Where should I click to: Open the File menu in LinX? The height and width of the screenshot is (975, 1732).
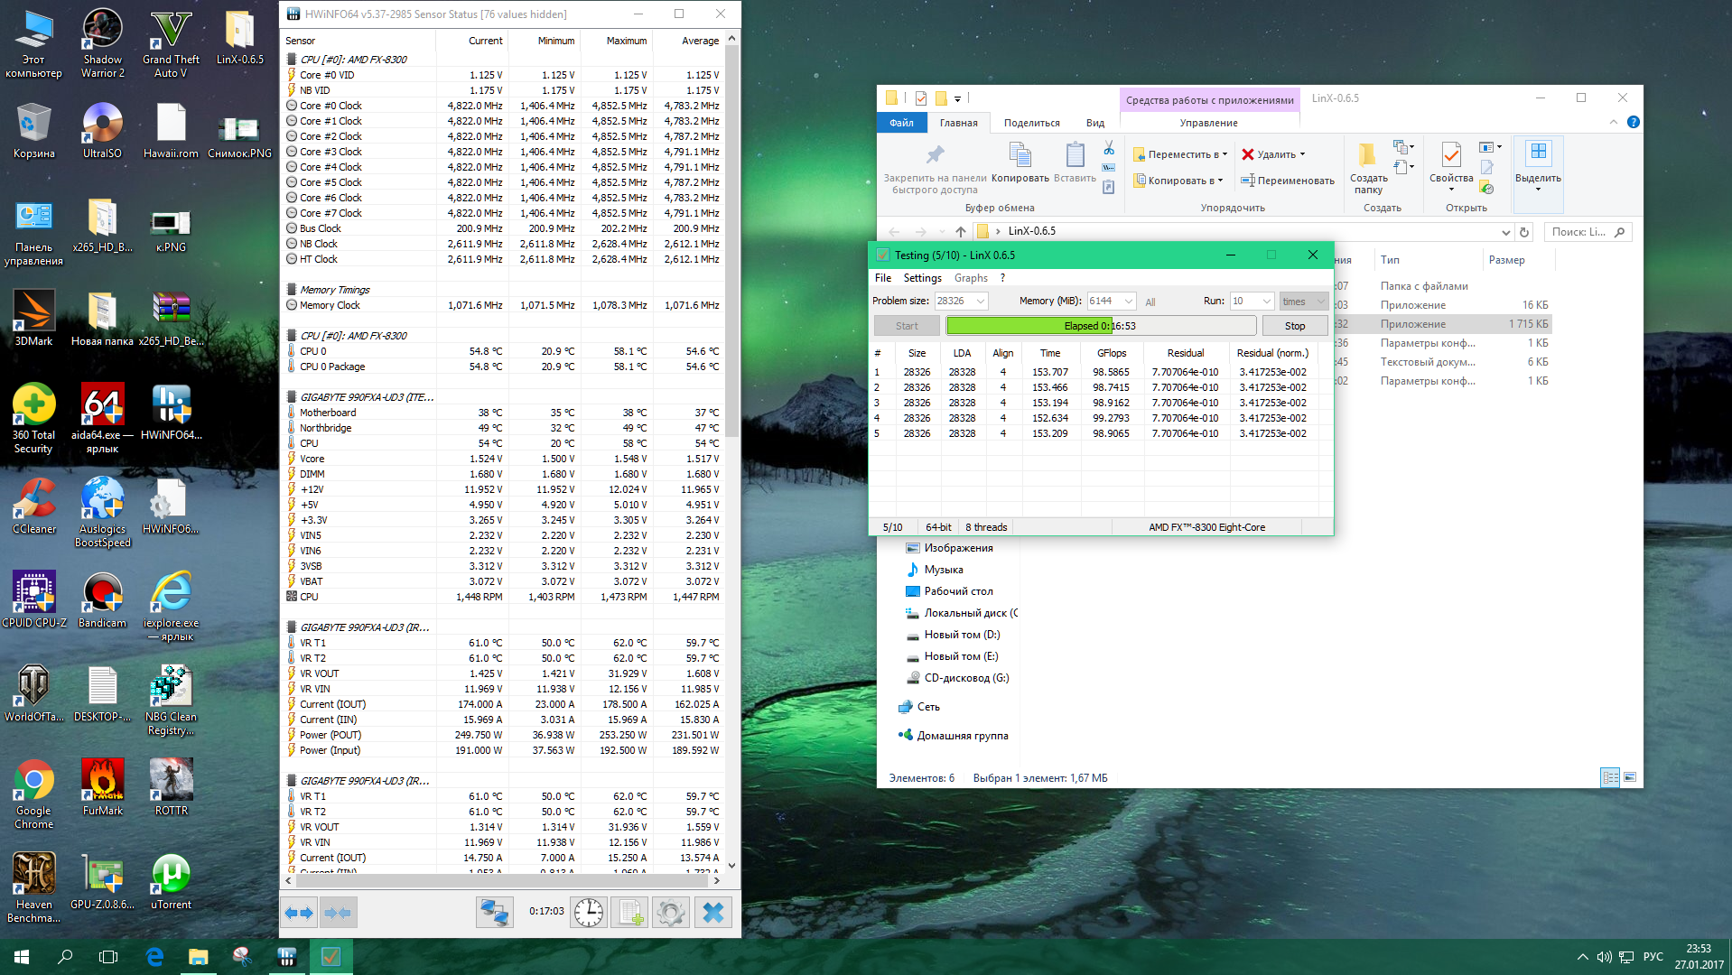(x=883, y=278)
